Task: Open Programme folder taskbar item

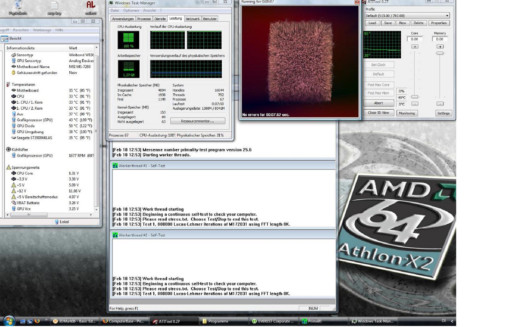Action: click(x=224, y=321)
